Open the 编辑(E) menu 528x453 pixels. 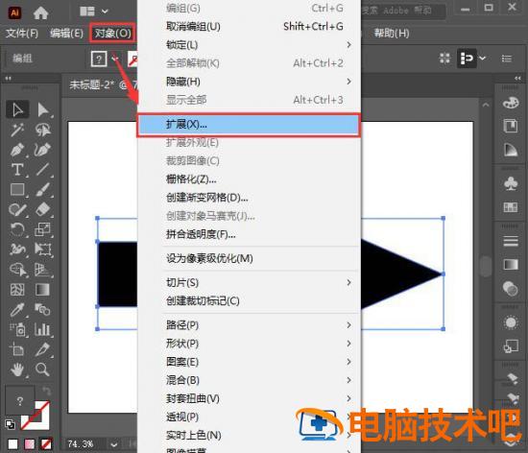[x=66, y=33]
